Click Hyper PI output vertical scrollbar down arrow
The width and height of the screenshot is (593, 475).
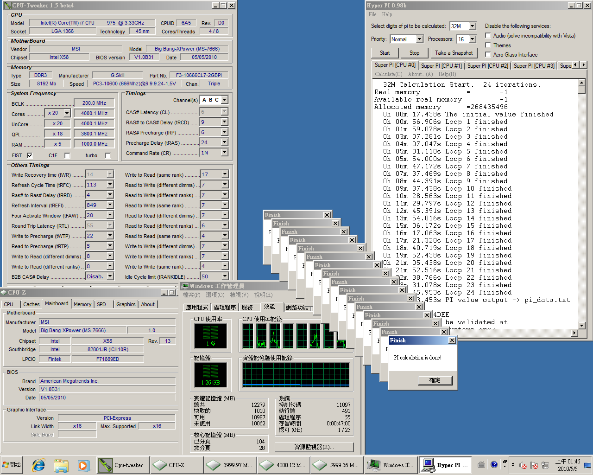point(582,326)
